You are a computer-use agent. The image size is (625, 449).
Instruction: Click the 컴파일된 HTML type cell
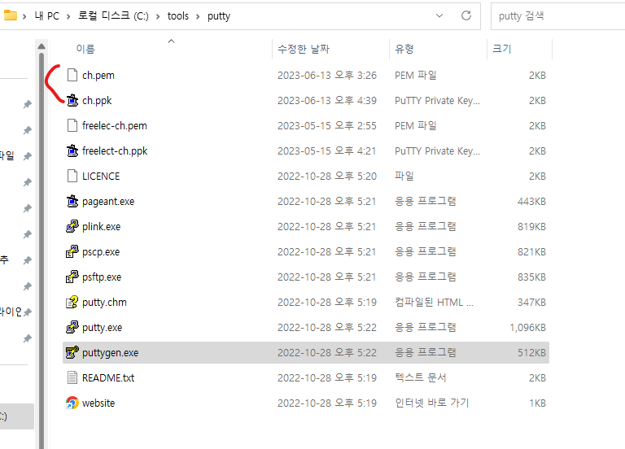[434, 303]
